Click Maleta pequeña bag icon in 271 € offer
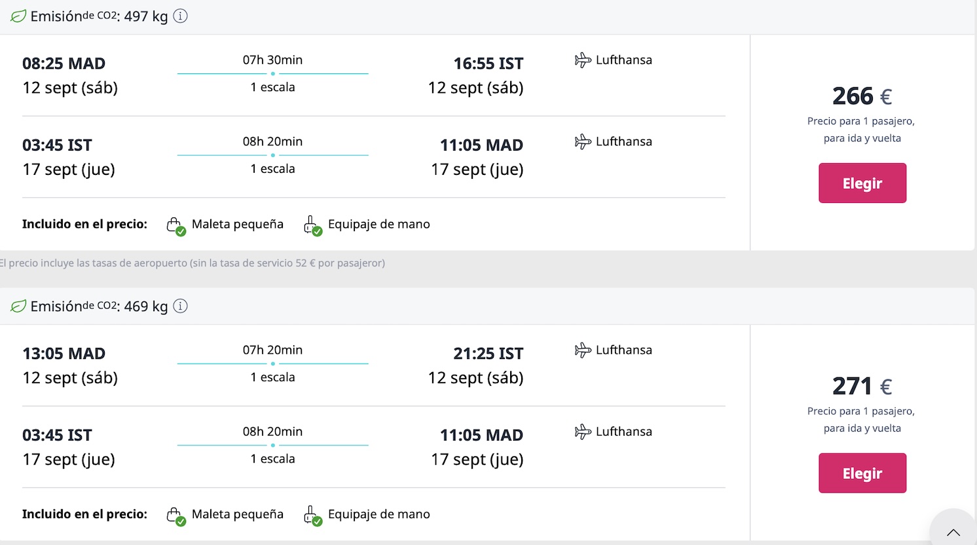 tap(175, 516)
